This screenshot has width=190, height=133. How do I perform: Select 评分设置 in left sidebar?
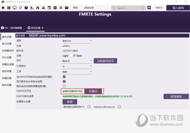[x=7, y=57]
